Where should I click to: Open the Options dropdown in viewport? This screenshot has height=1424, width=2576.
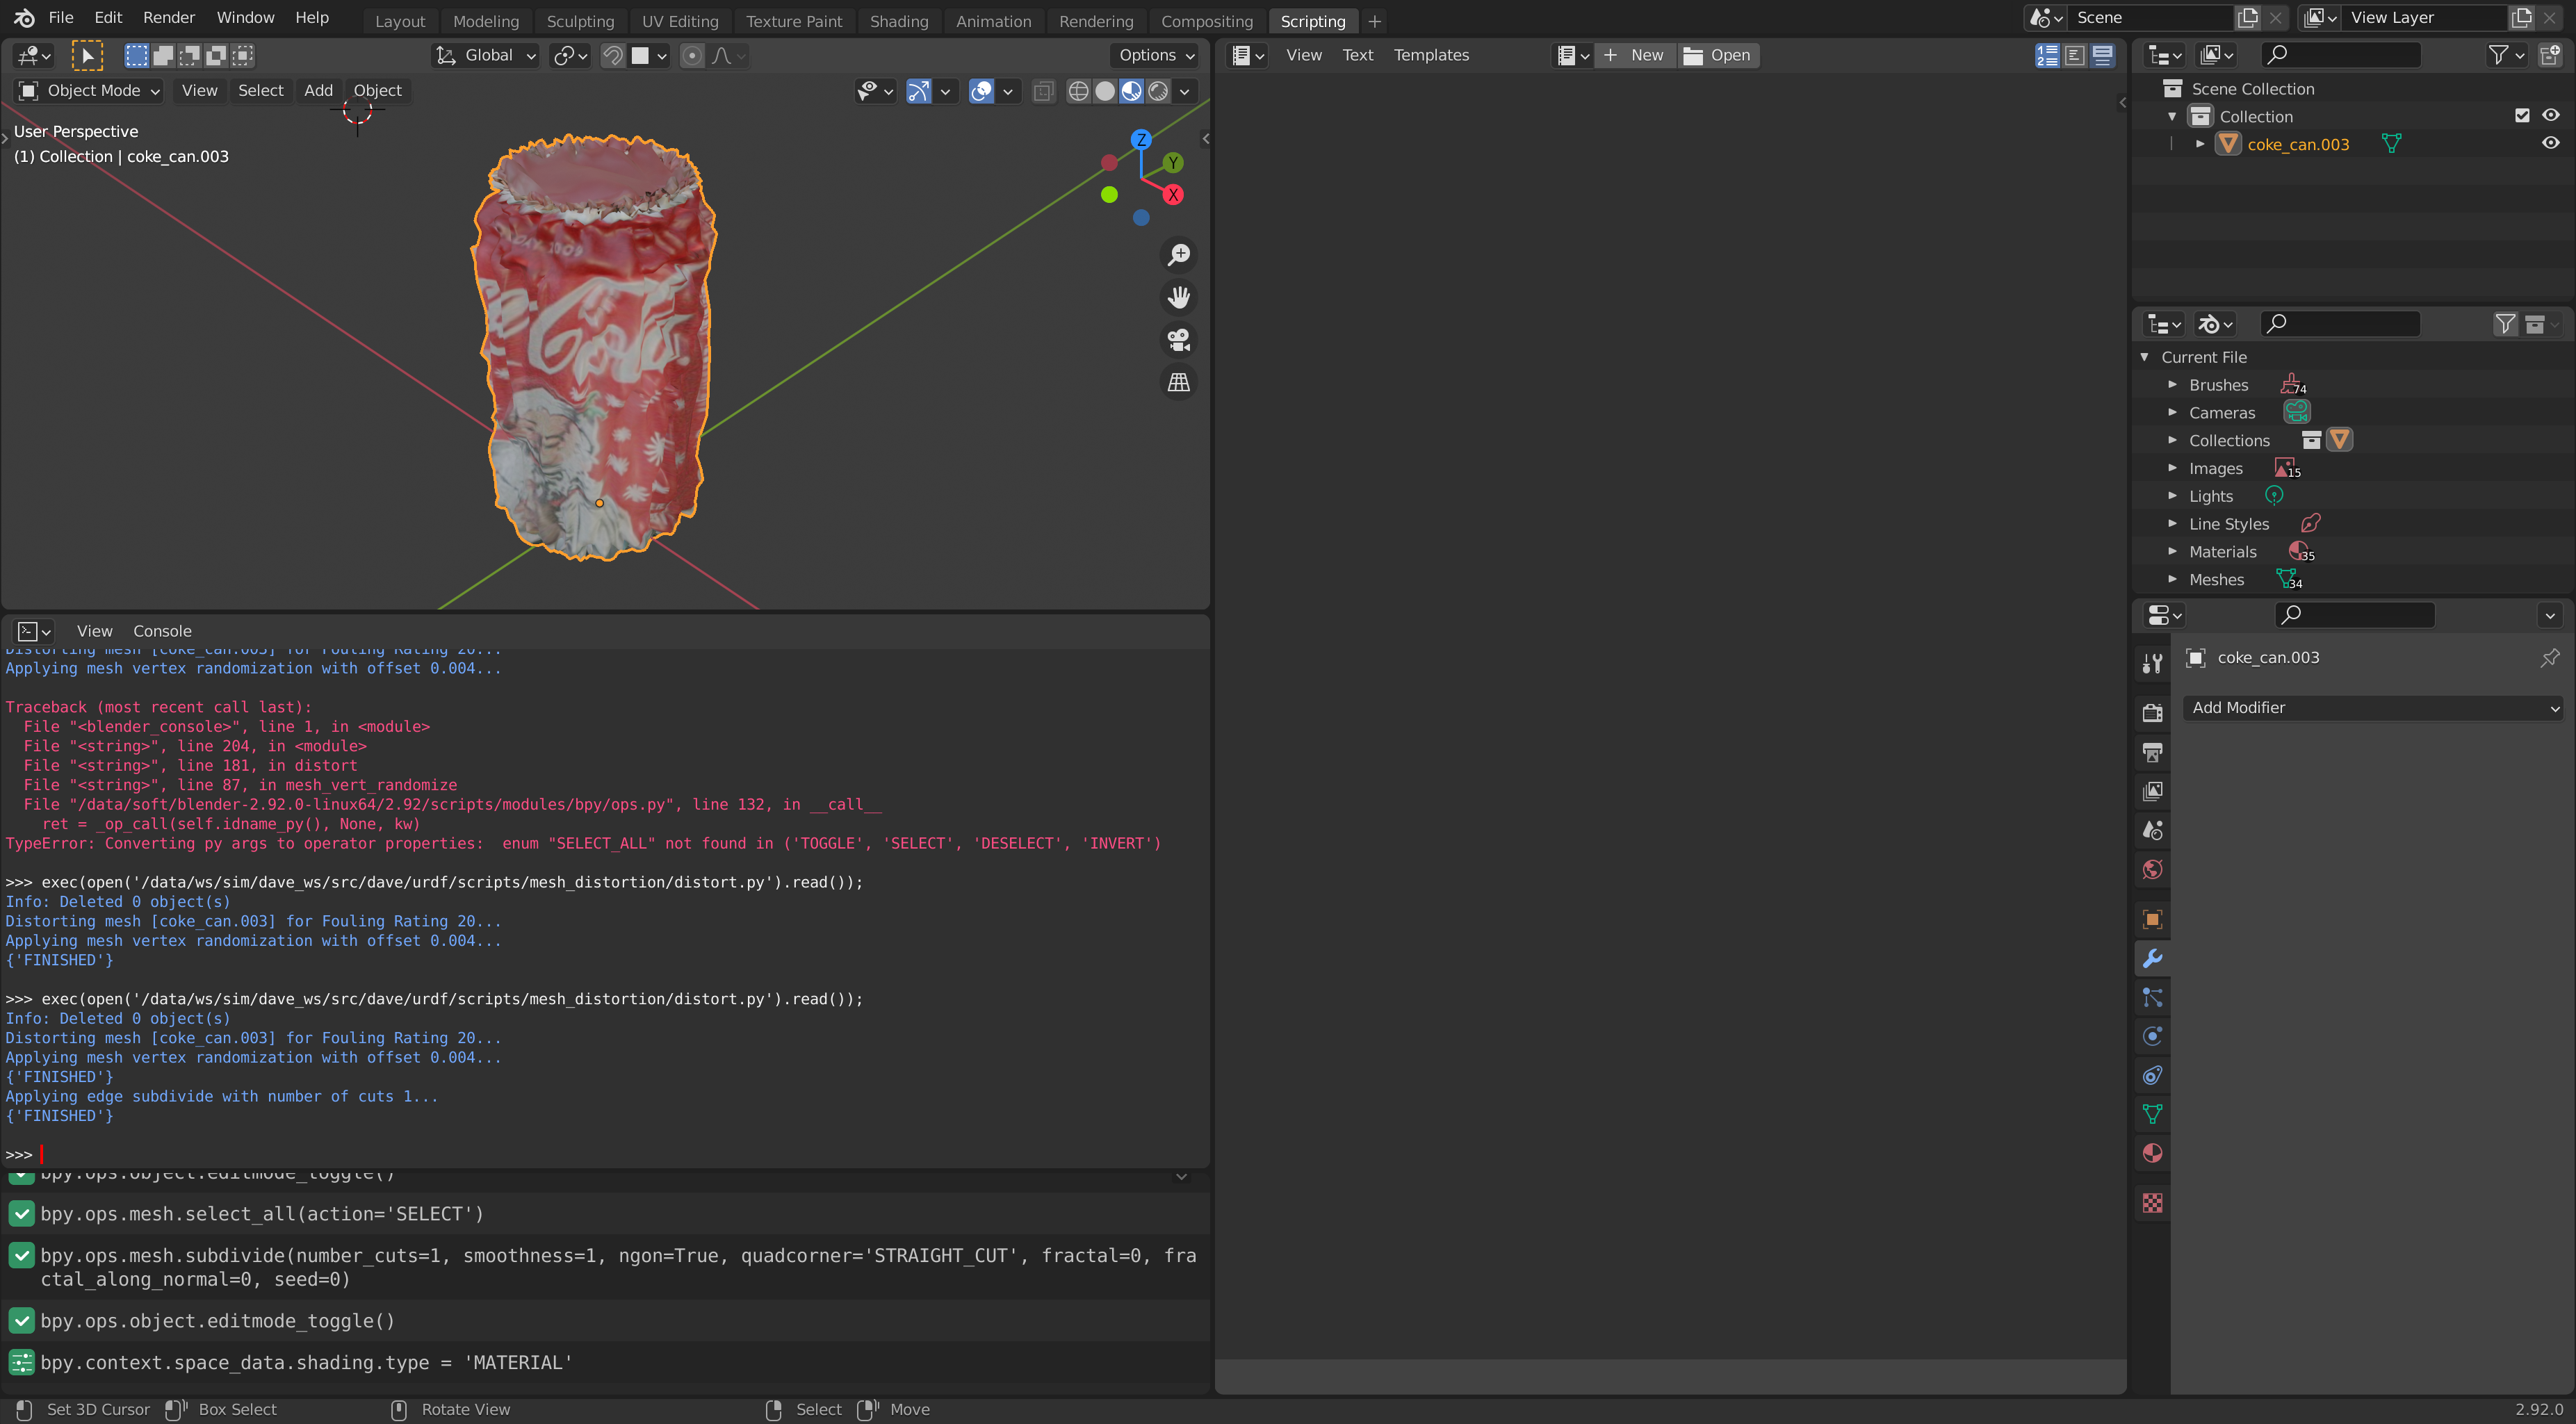[x=1155, y=56]
